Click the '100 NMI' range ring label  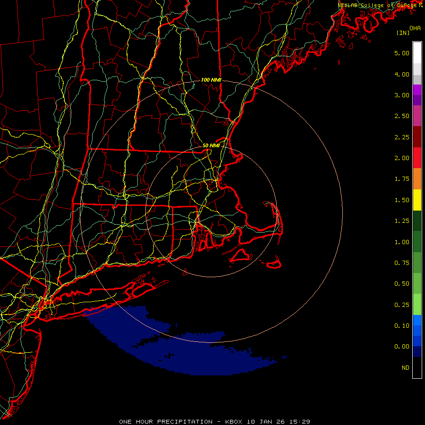pyautogui.click(x=211, y=80)
